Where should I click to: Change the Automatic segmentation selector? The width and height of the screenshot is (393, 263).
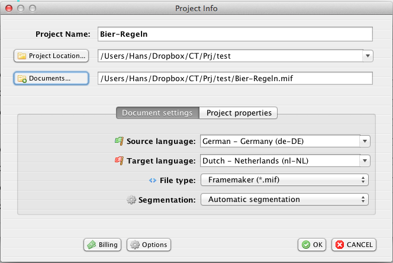(x=285, y=200)
